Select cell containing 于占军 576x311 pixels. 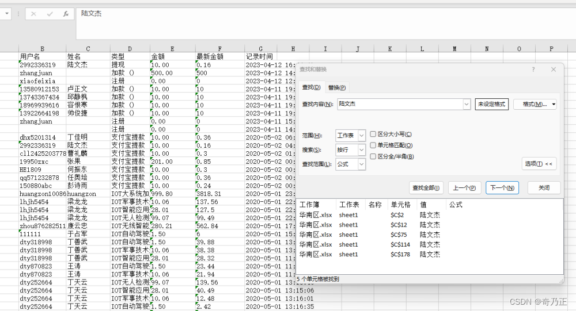[88, 235]
